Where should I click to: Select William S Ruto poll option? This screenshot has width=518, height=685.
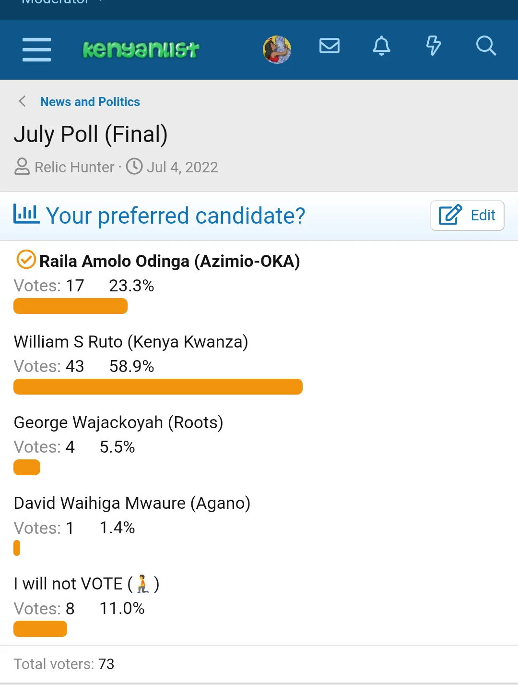131,342
